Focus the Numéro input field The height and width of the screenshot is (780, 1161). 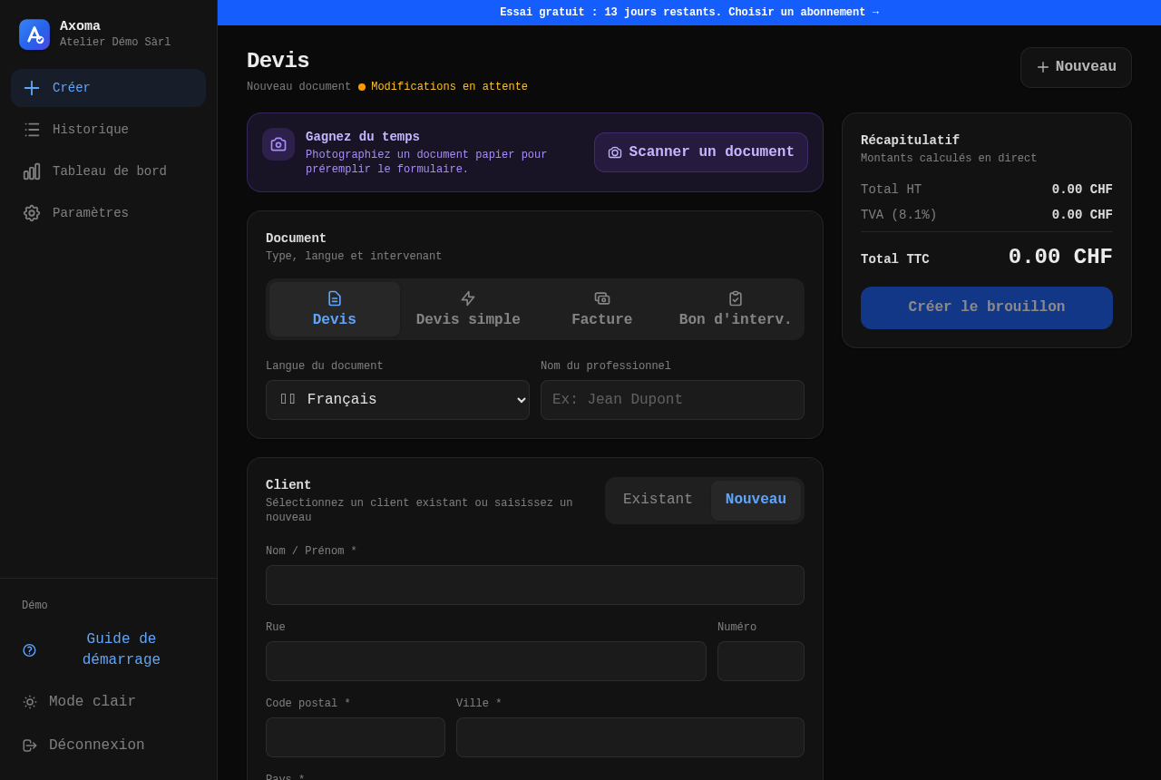(x=761, y=661)
